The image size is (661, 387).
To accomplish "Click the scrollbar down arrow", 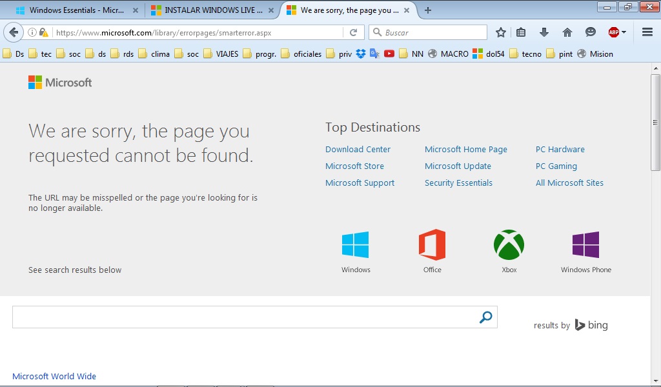I will pos(656,381).
